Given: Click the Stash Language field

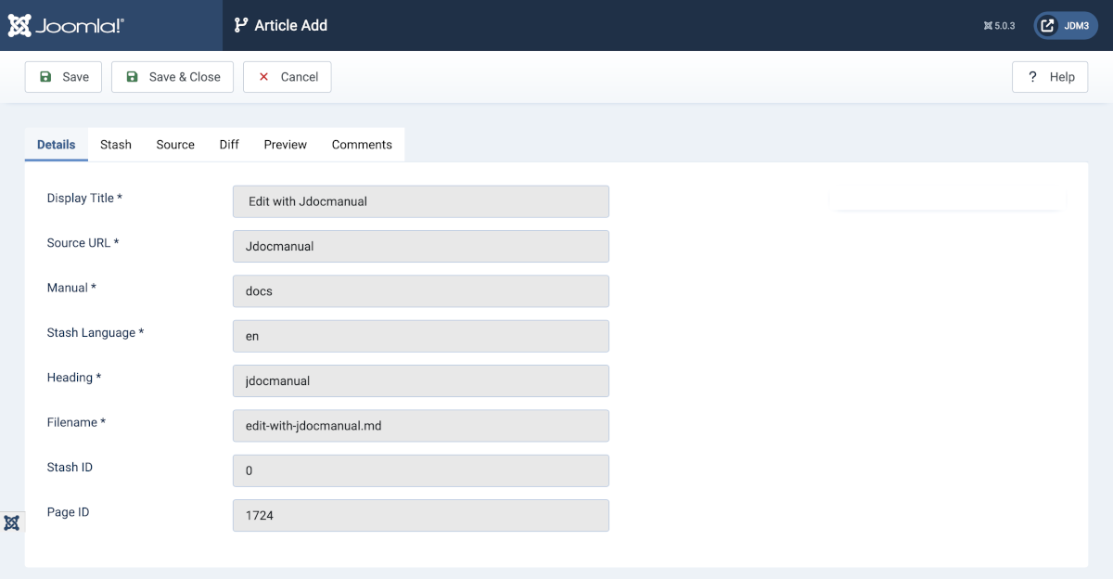Looking at the screenshot, I should (421, 336).
